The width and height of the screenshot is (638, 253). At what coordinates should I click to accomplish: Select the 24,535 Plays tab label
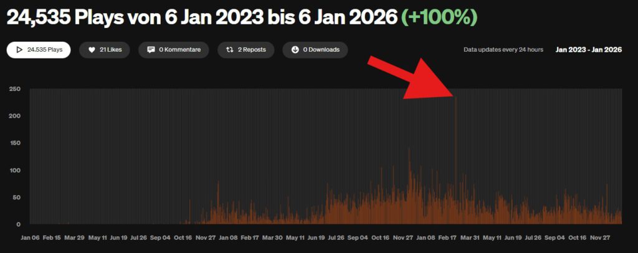click(x=45, y=50)
